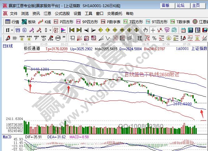Expand the candlestick style dropdown arrow
Viewport: 208px width, 151px height.
(50, 30)
